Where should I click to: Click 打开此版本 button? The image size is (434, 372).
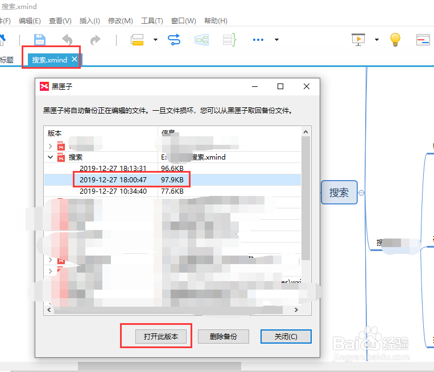[x=161, y=336]
